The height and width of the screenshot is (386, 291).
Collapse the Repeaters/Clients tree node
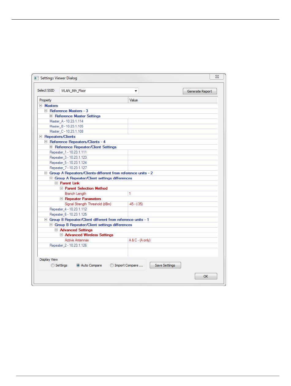point(41,137)
